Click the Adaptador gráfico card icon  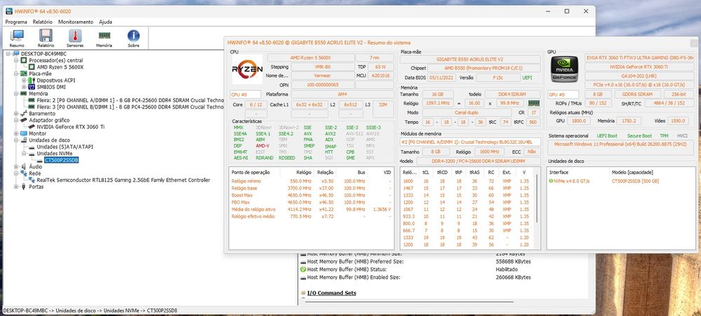click(23, 120)
